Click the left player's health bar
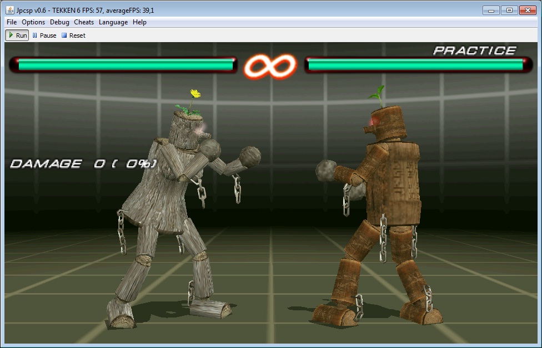 123,65
